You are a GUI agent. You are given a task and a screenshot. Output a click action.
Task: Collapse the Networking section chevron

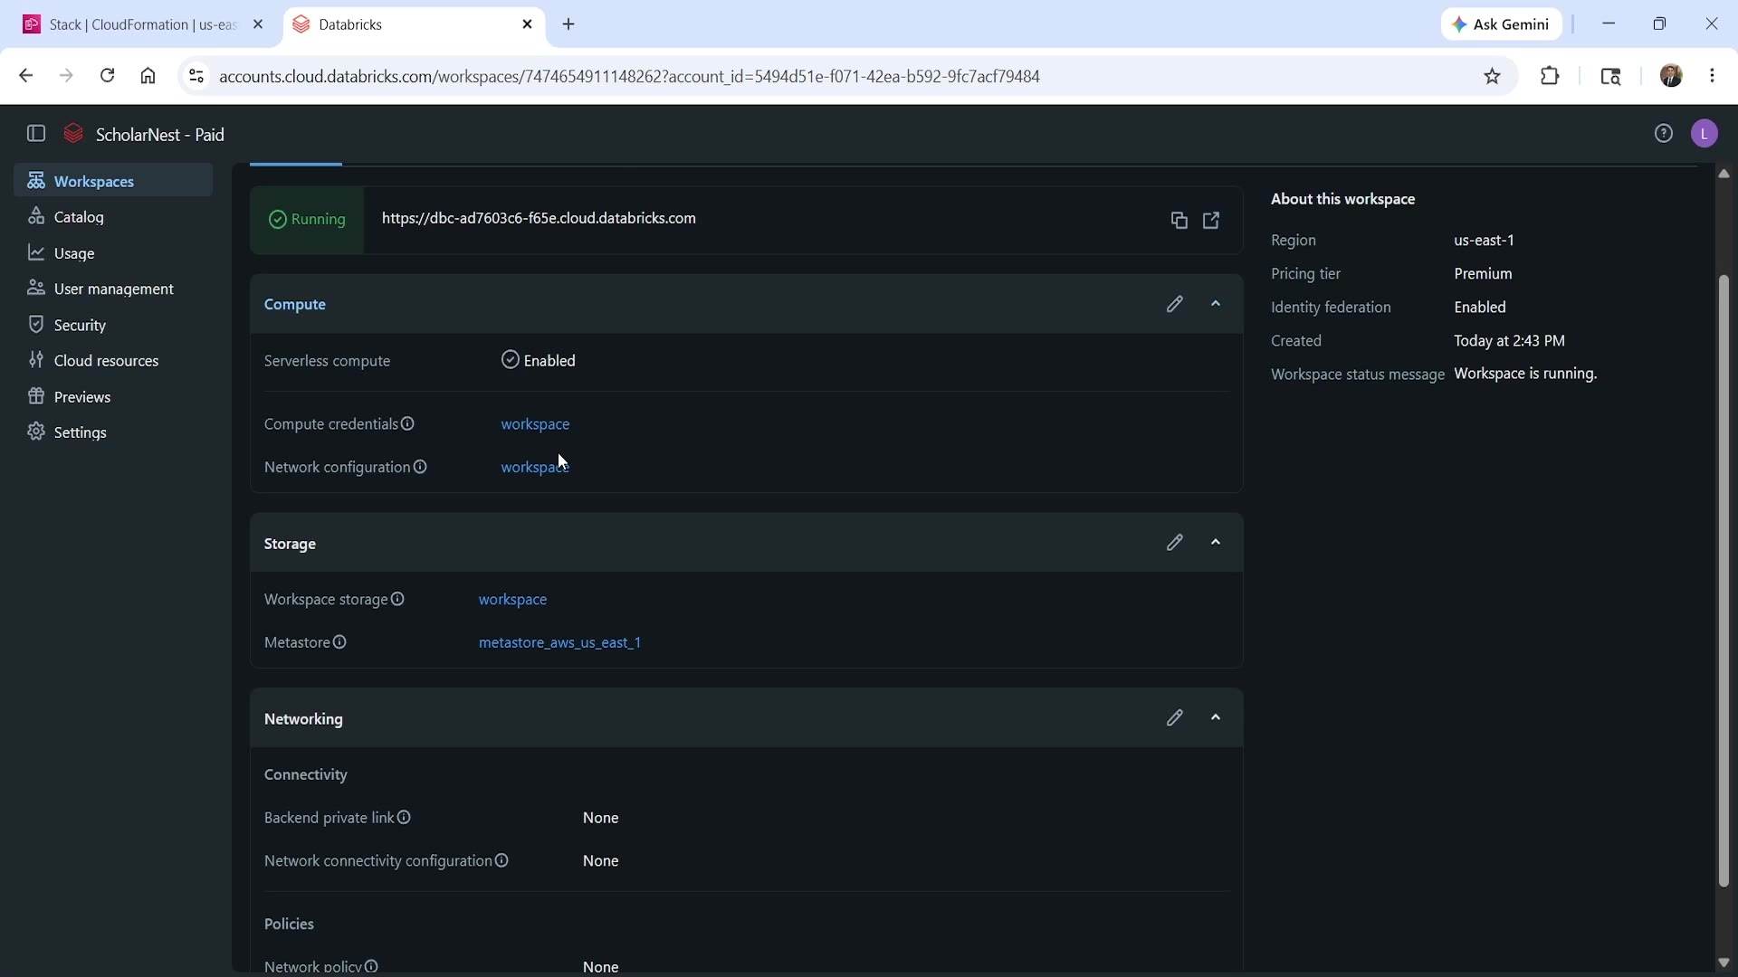click(x=1217, y=718)
